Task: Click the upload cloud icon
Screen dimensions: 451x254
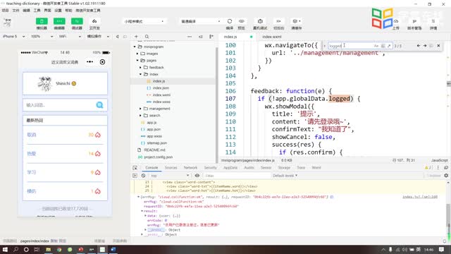Action: [396, 21]
